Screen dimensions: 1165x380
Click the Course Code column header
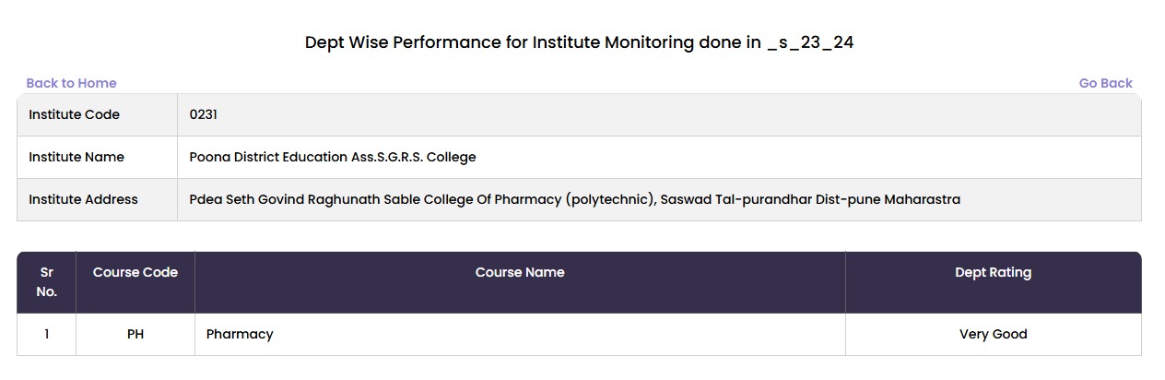point(135,282)
